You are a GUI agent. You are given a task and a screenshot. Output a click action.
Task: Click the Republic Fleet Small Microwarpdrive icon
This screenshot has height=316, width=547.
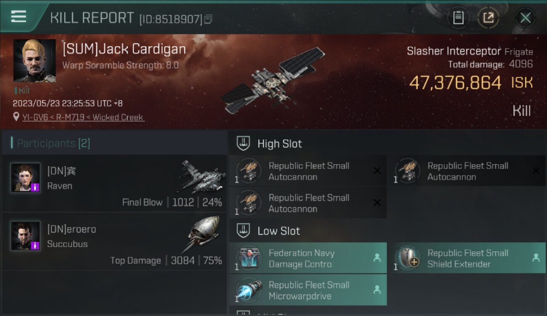pos(249,290)
